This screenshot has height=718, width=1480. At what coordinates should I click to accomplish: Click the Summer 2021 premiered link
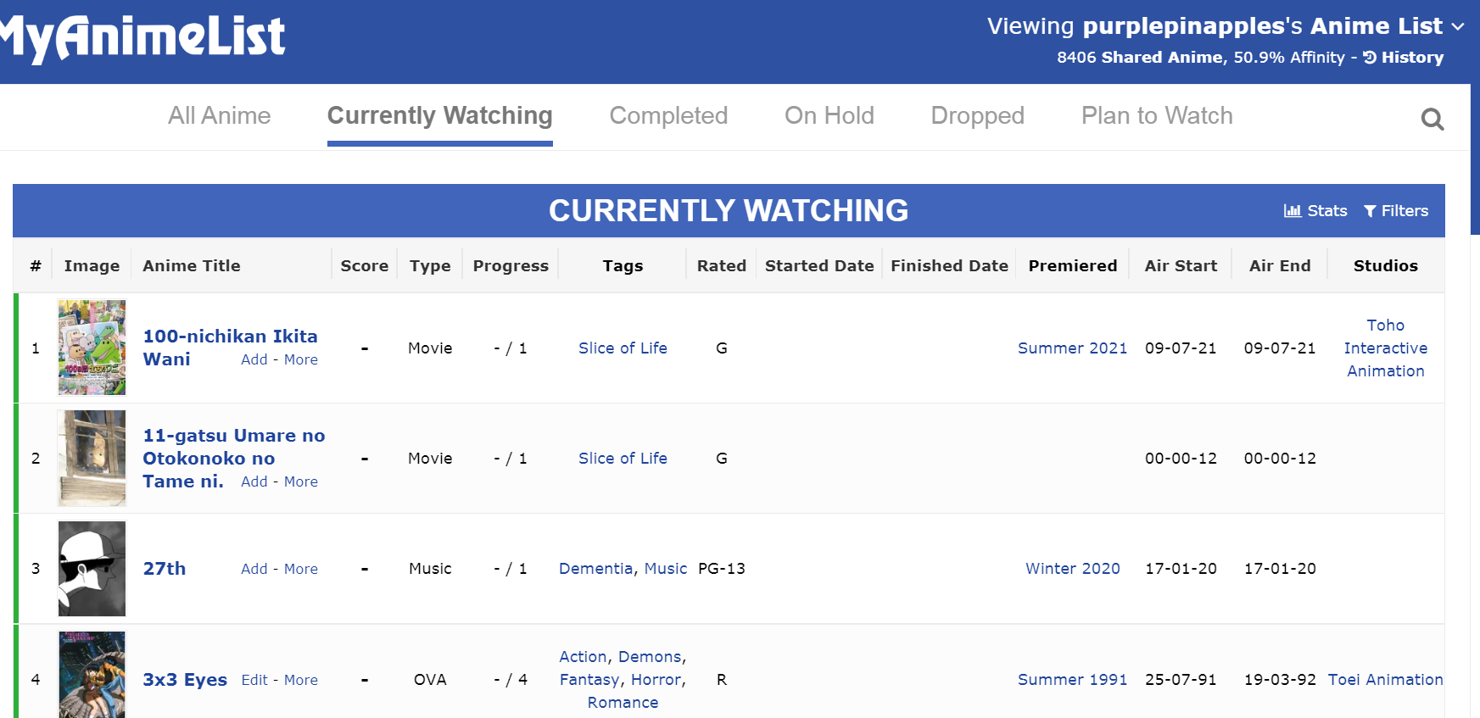click(x=1072, y=348)
